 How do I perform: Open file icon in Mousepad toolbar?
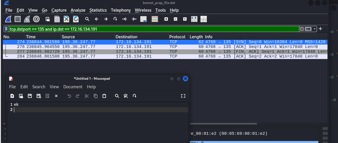coord(21,96)
